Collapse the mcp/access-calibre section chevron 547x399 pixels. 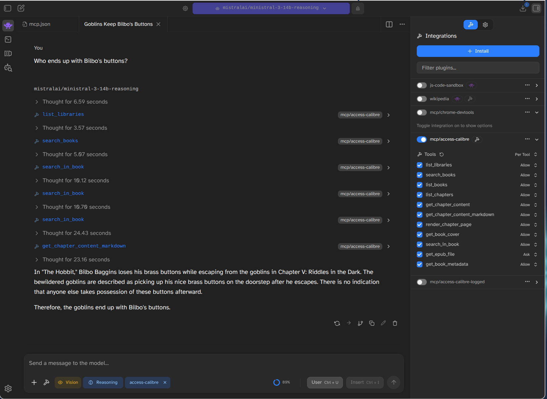[537, 139]
